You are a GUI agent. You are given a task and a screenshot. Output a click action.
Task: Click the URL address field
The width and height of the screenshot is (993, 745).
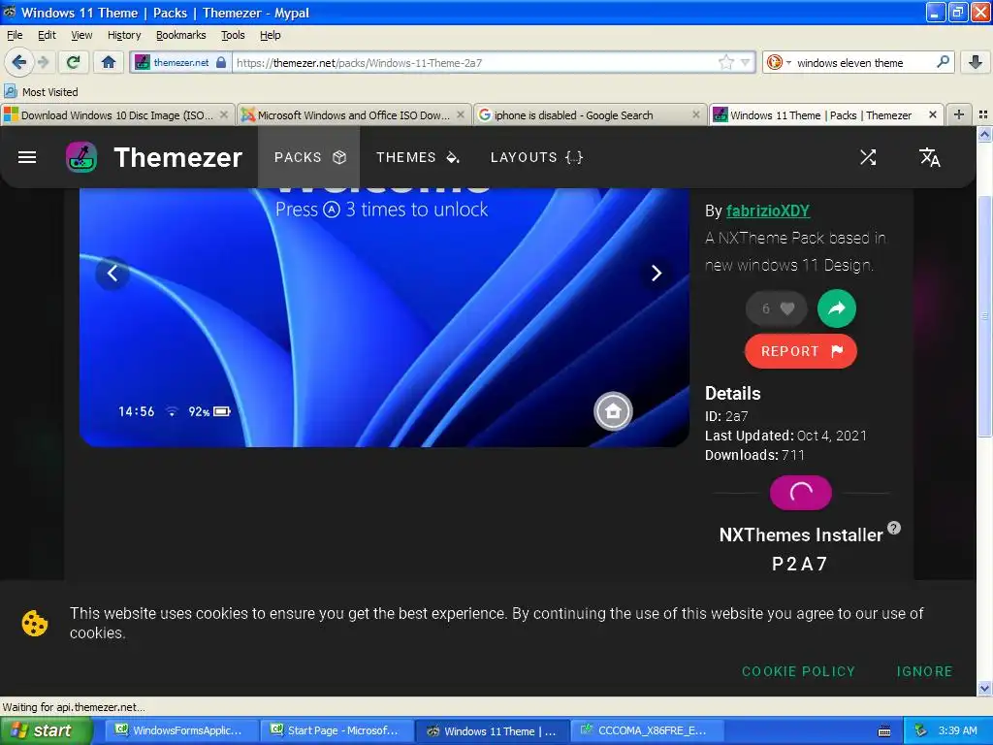pyautogui.click(x=475, y=62)
